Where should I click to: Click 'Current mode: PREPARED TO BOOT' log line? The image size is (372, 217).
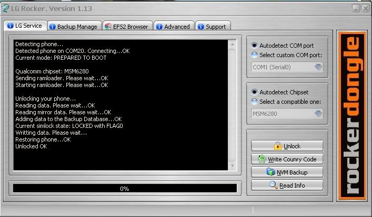click(61, 58)
